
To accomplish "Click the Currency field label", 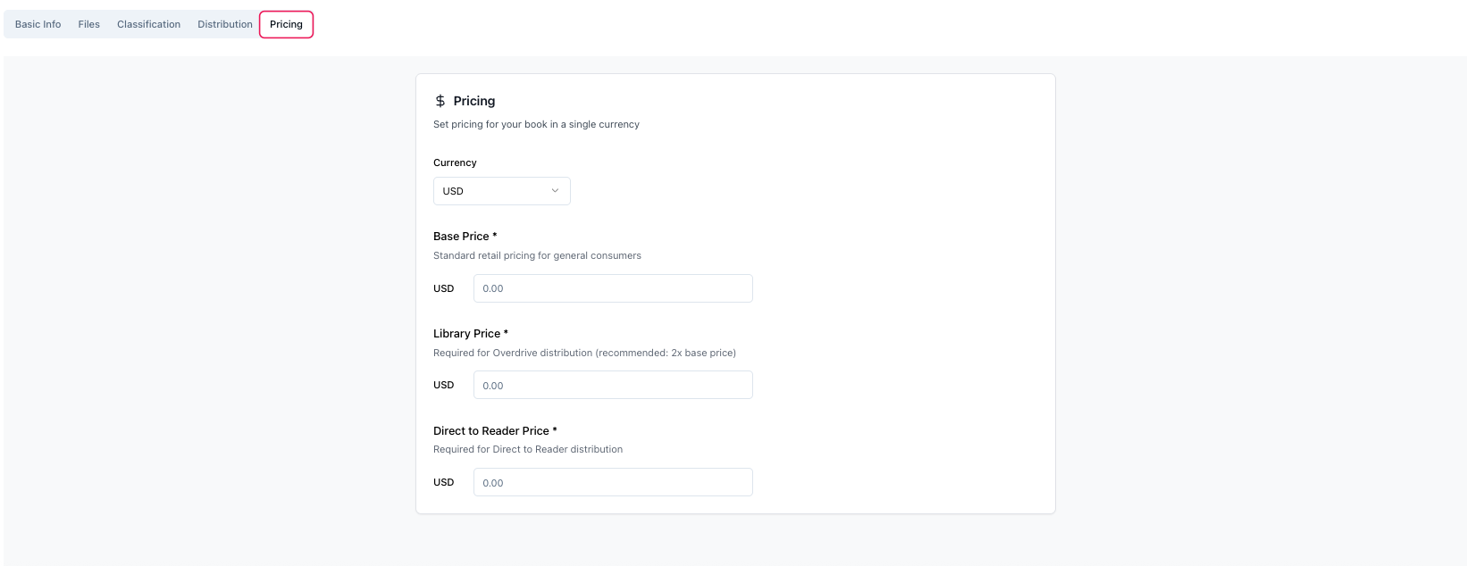I will (455, 162).
